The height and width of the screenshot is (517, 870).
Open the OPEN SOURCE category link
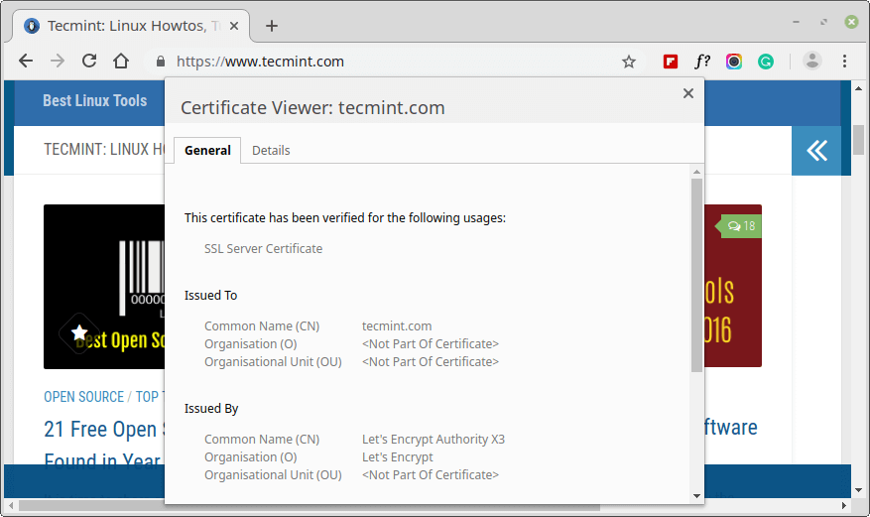[x=83, y=397]
